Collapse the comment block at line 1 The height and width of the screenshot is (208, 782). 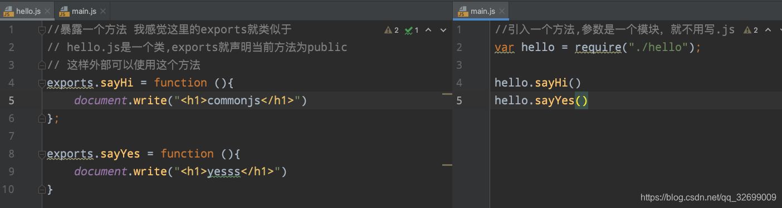tap(42, 30)
